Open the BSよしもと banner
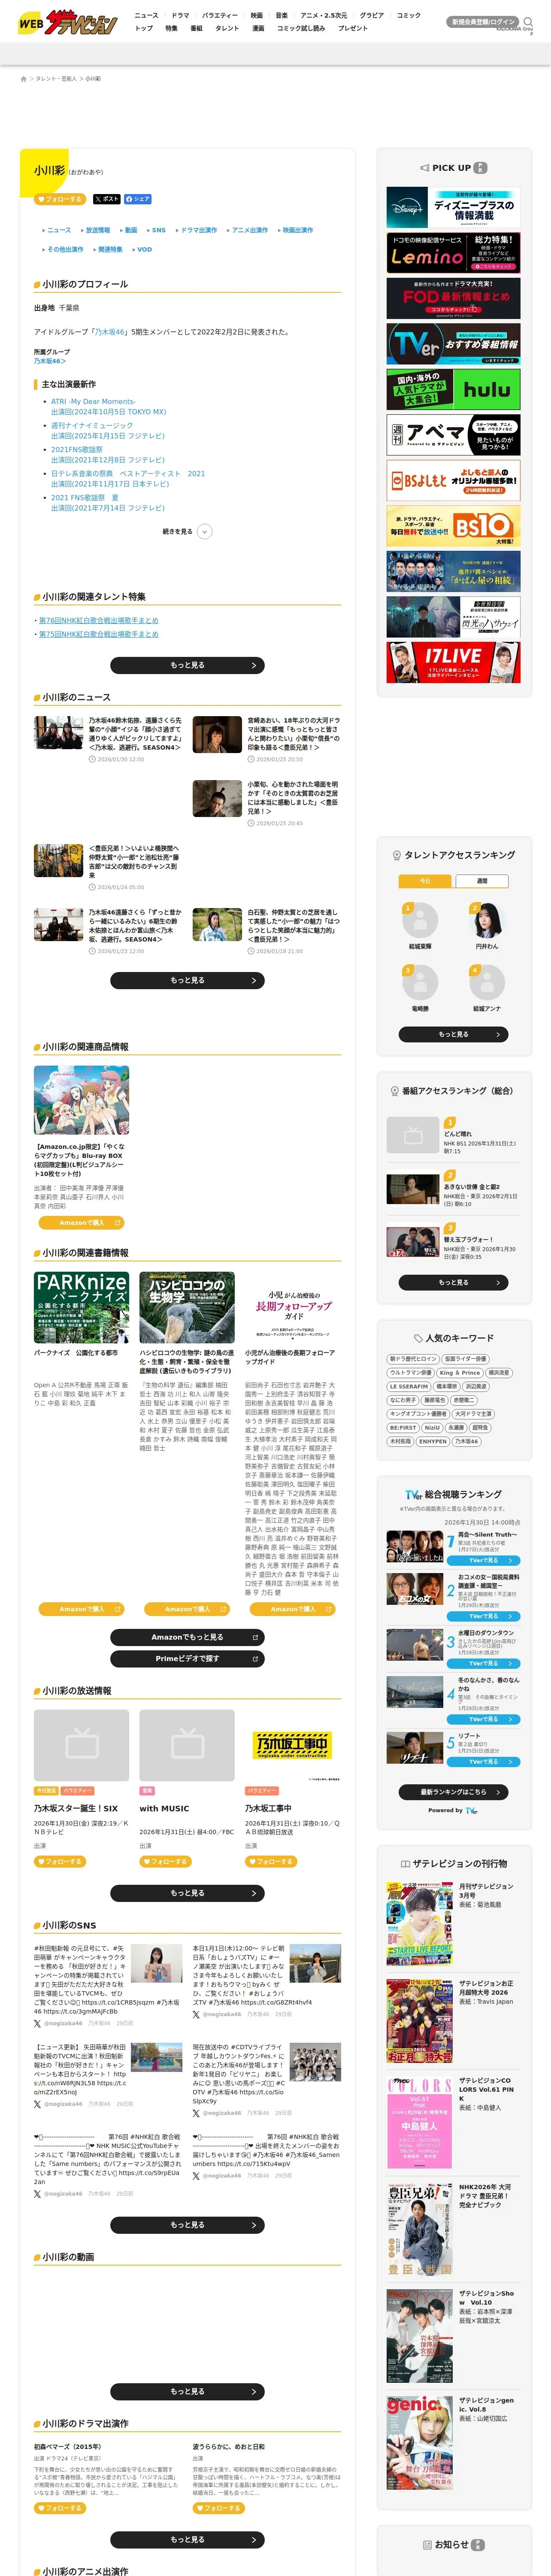This screenshot has width=551, height=2576. click(453, 480)
